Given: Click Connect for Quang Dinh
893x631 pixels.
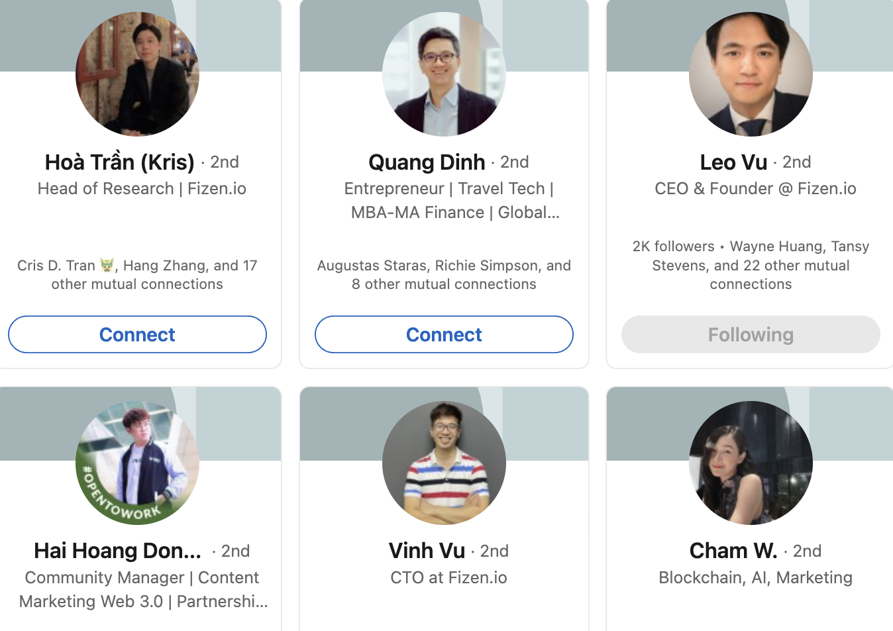Looking at the screenshot, I should [443, 334].
